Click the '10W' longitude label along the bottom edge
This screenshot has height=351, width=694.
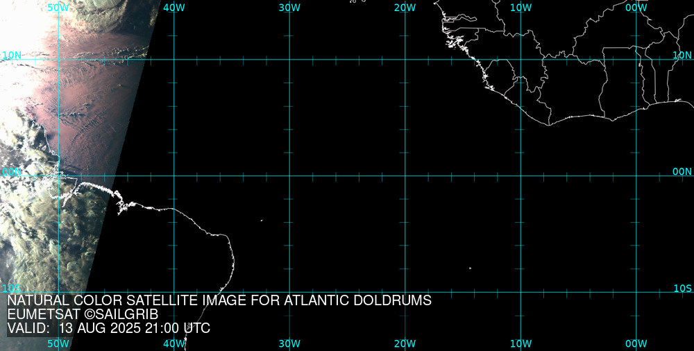coord(521,344)
